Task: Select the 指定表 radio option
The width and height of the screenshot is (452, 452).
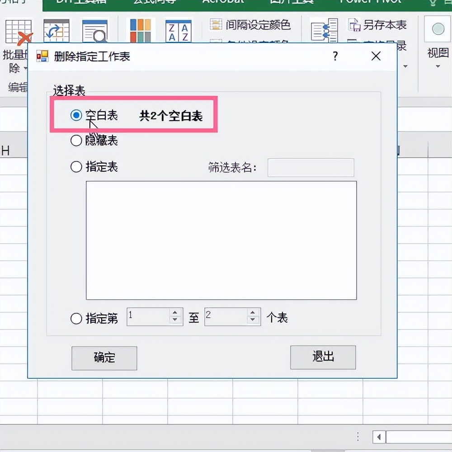Action: click(76, 167)
